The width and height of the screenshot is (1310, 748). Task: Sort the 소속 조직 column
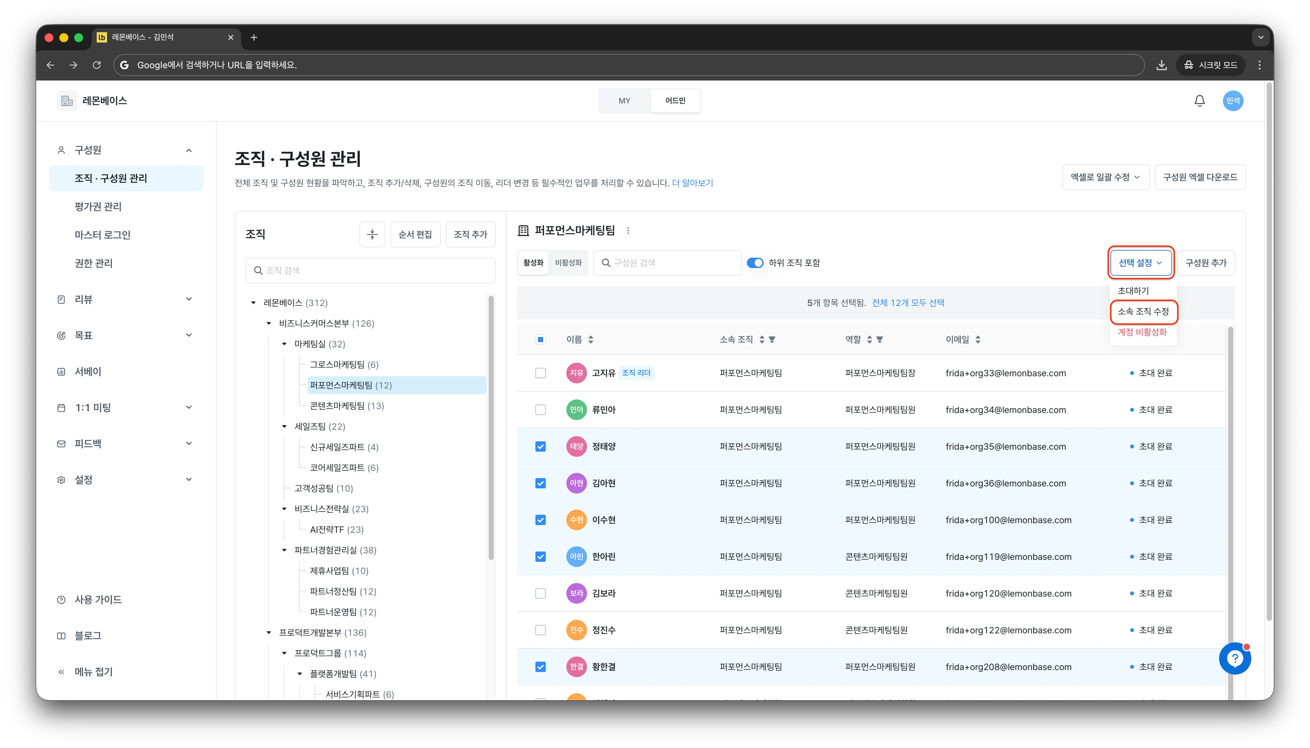(762, 340)
